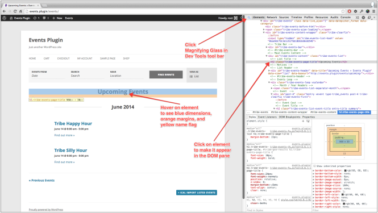Open the DevTools settings gear icon
Screen dimensions: 378x213
click(x=363, y=18)
